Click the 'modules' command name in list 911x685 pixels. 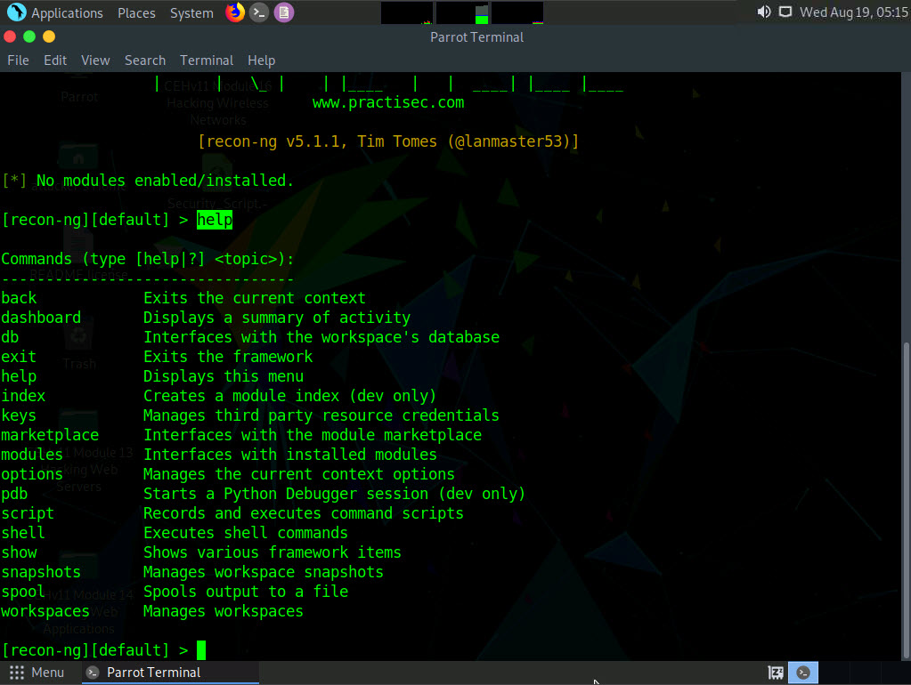coord(32,455)
